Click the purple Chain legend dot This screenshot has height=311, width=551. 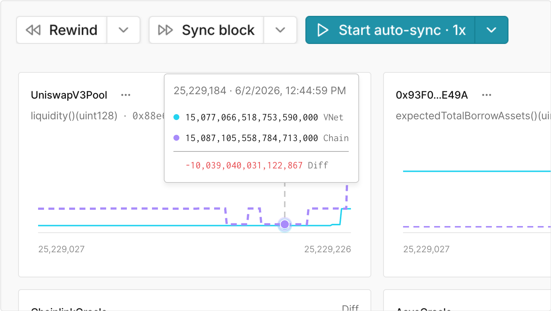[x=176, y=138]
